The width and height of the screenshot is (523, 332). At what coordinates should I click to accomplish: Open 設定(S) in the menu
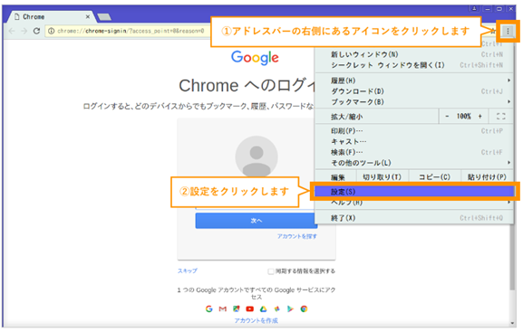tap(413, 192)
